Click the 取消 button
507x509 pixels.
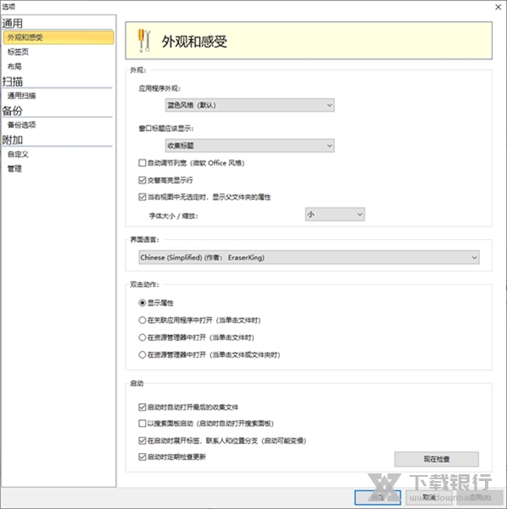coord(429,497)
